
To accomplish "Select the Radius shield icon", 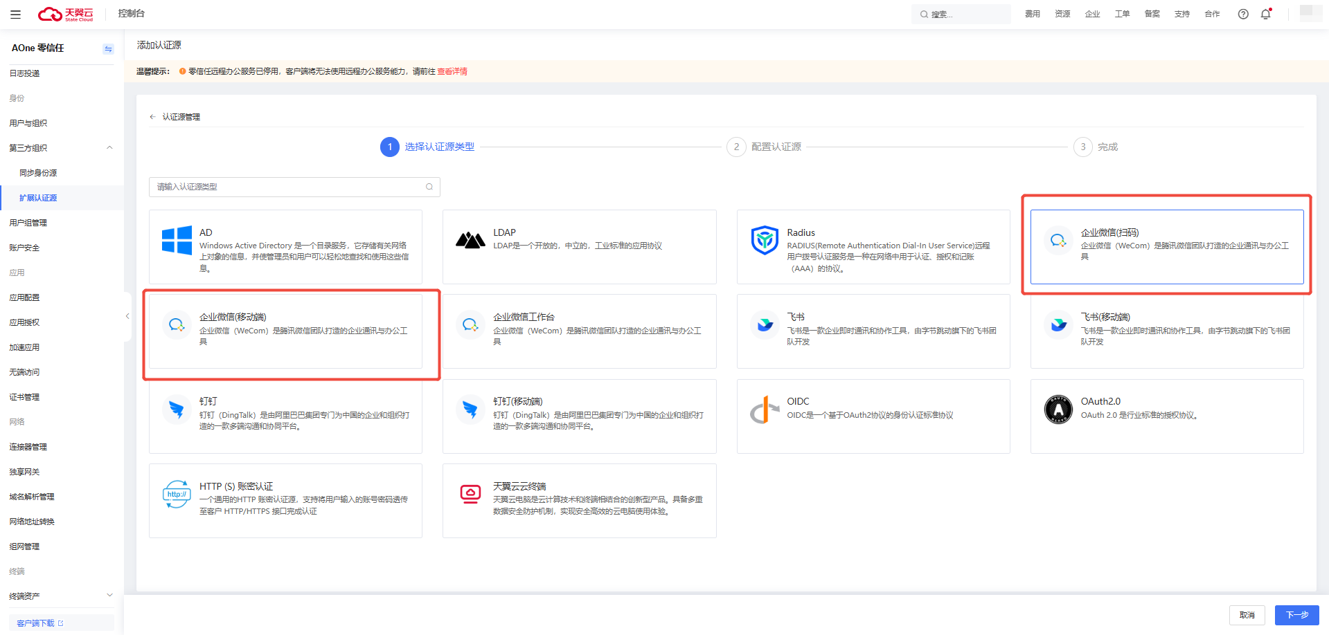I will click(765, 240).
